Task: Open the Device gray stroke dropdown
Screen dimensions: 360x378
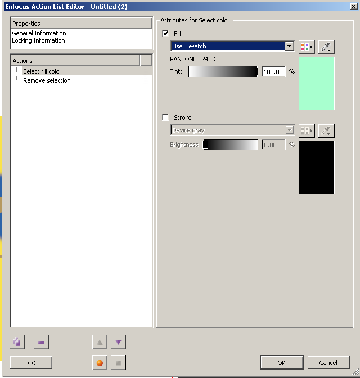Action: tap(232, 130)
